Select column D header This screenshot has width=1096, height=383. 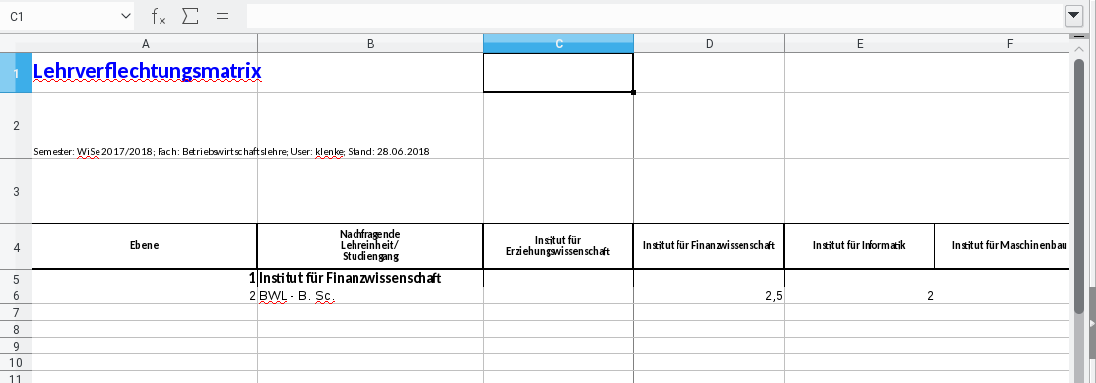pos(709,43)
